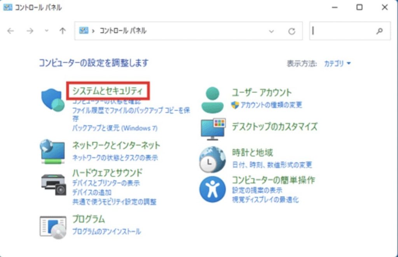Click コントロール パネル in the address path
Viewport: 398px width, 257px height.
tap(123, 31)
